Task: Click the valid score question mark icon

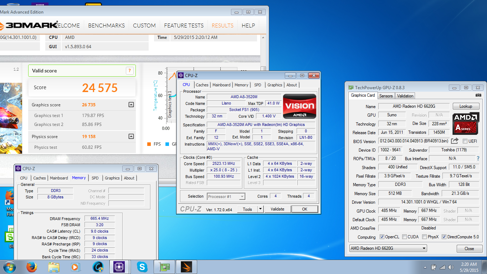Action: coord(130,71)
